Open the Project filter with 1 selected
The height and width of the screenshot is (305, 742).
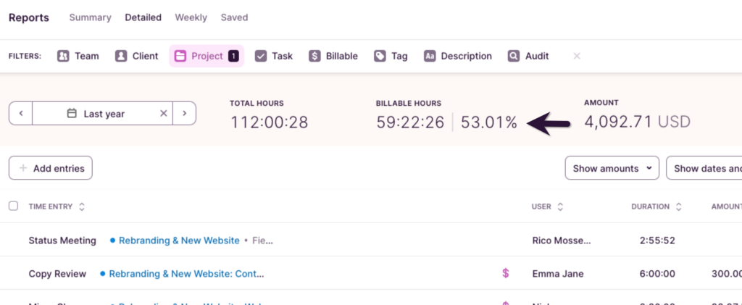point(207,56)
